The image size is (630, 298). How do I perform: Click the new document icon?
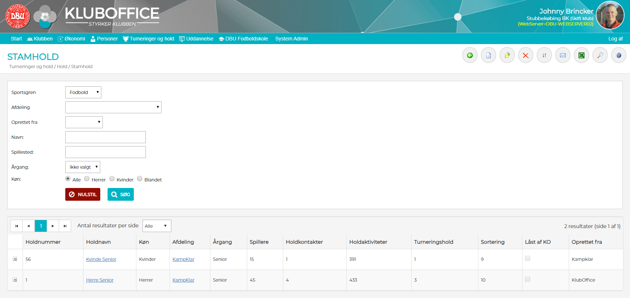pos(489,55)
